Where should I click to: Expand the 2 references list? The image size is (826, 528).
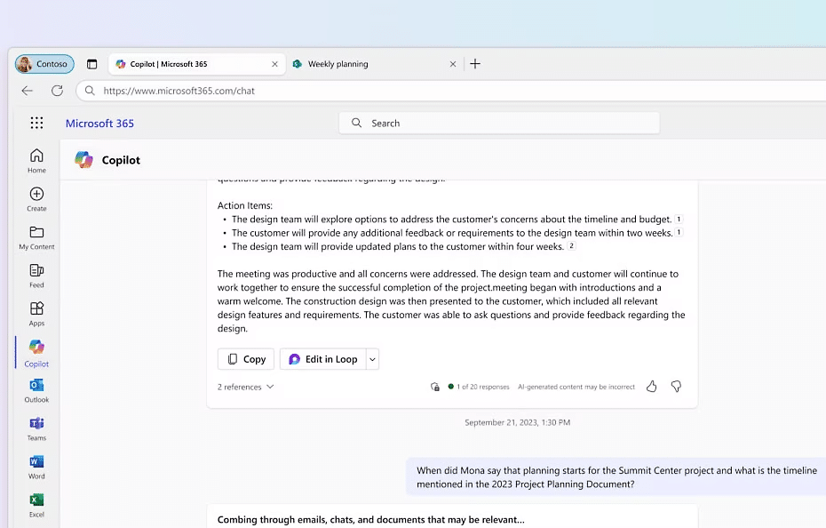(x=246, y=387)
